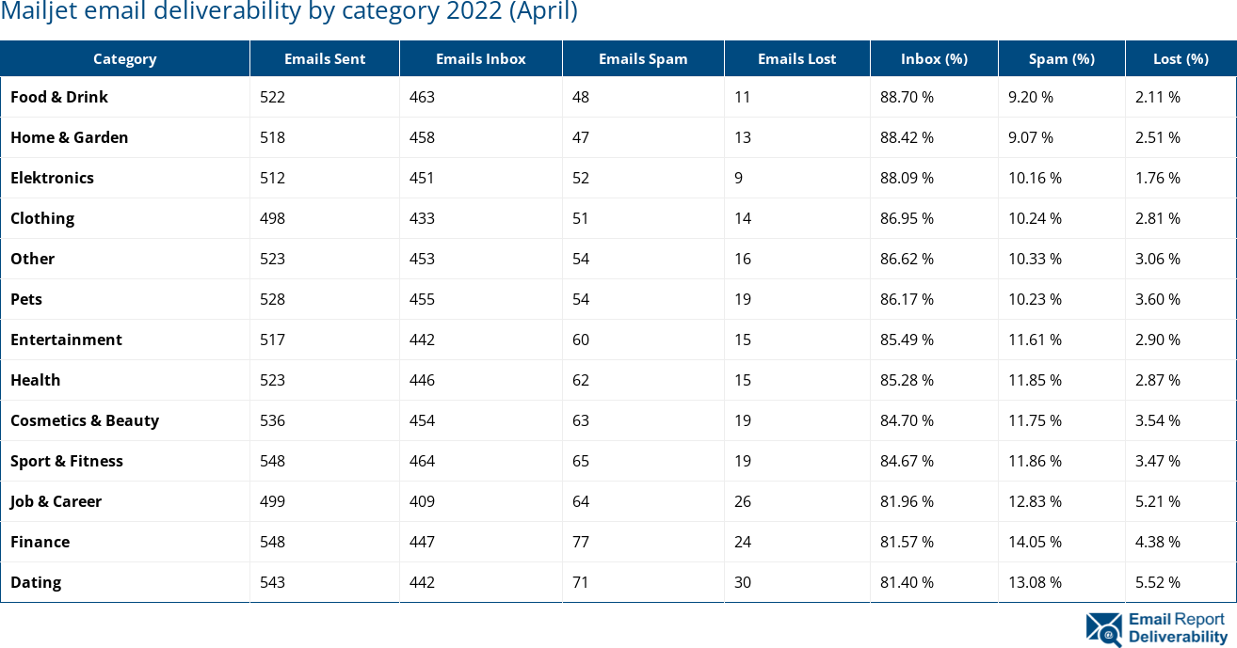
Task: Select the Emails Spam column header
Action: click(643, 58)
